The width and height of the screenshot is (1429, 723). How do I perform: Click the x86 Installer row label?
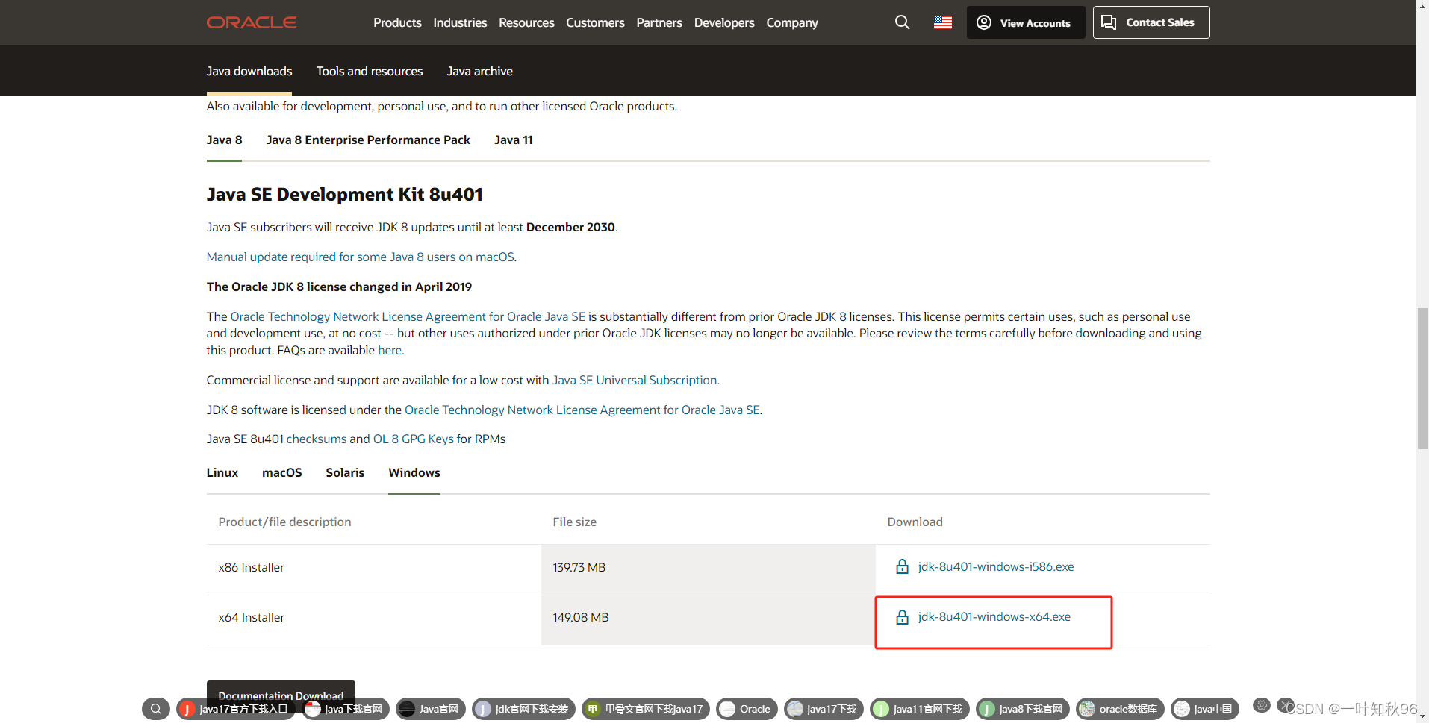pos(251,567)
